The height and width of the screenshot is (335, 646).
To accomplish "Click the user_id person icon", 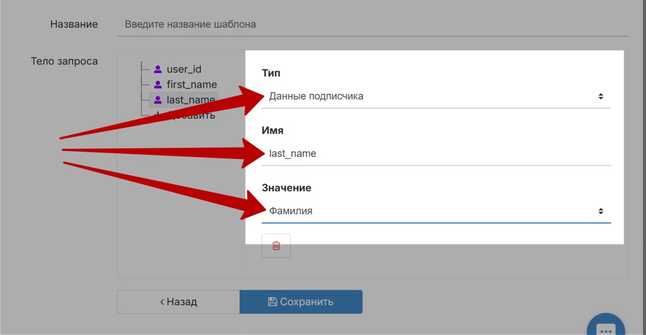I will (x=157, y=70).
